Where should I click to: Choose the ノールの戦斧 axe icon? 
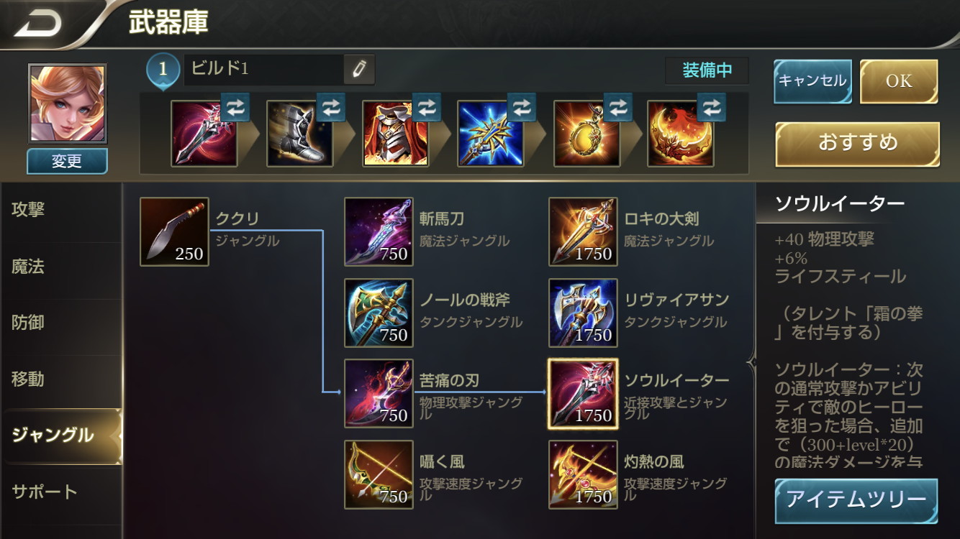(x=379, y=313)
